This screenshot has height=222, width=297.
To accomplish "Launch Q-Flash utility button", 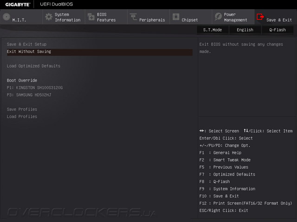I will (278, 30).
